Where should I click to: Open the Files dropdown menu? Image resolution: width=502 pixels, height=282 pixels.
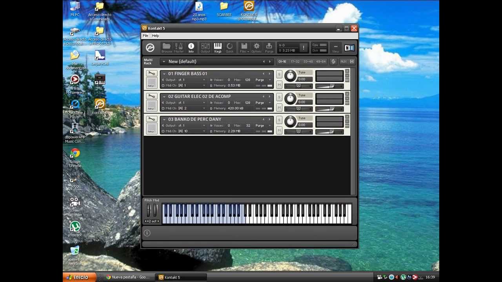pyautogui.click(x=244, y=48)
